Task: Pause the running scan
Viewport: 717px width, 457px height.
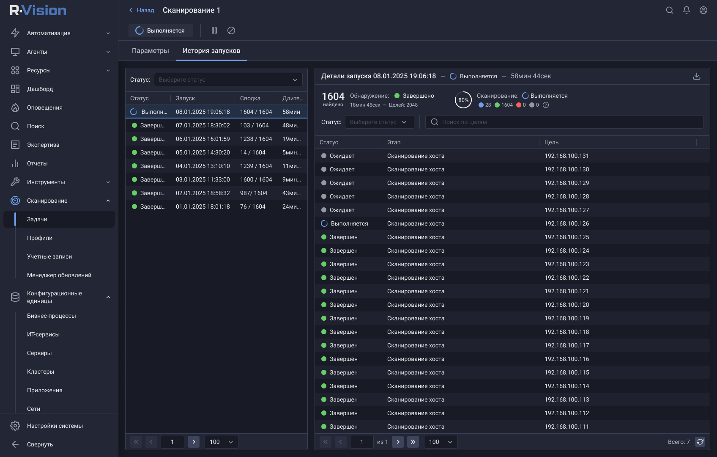Action: (x=214, y=30)
